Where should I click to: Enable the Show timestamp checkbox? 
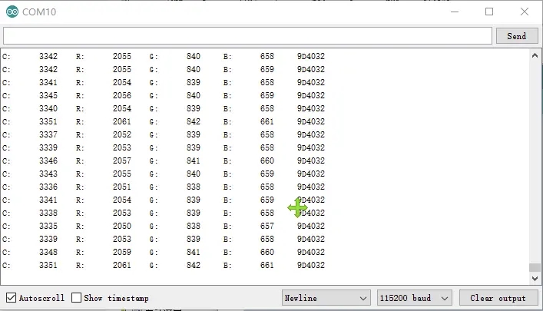point(77,298)
